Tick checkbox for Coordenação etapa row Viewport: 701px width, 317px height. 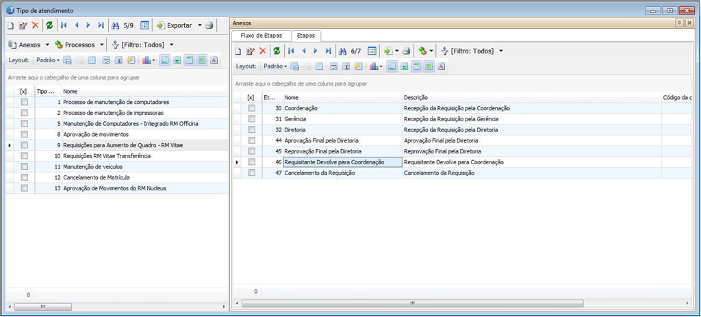pos(252,108)
